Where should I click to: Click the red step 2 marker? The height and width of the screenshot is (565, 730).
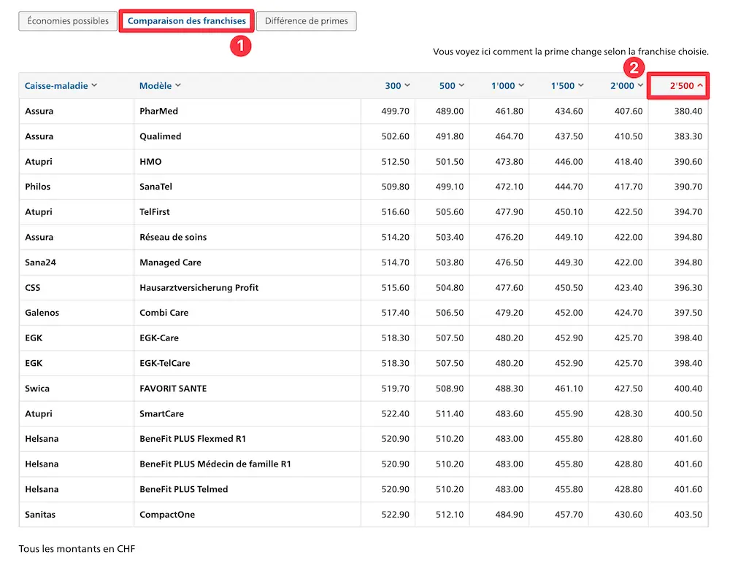click(x=634, y=69)
